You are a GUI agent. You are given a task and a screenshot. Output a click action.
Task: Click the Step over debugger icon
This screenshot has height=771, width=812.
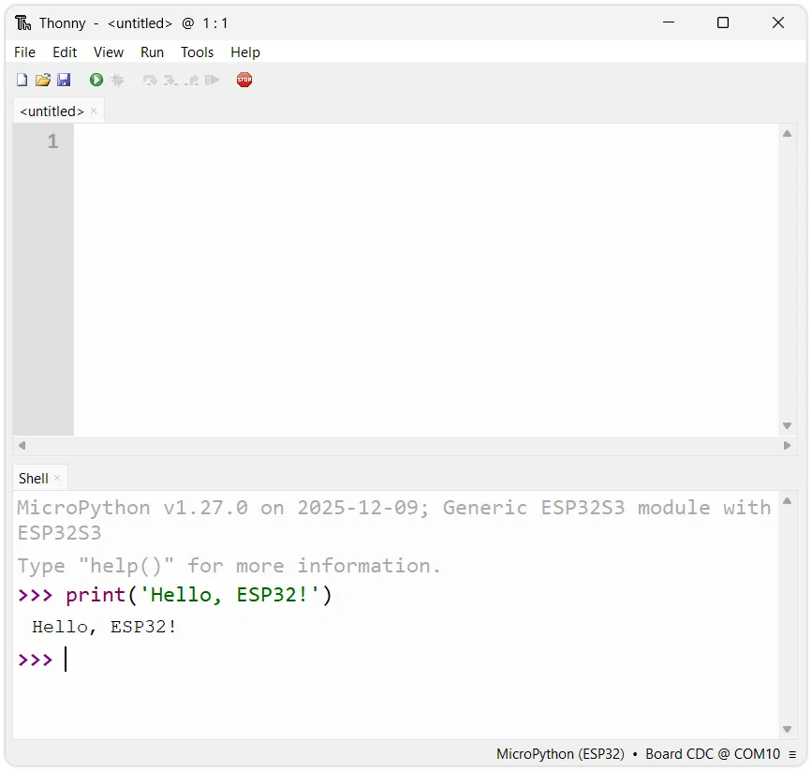(x=150, y=81)
